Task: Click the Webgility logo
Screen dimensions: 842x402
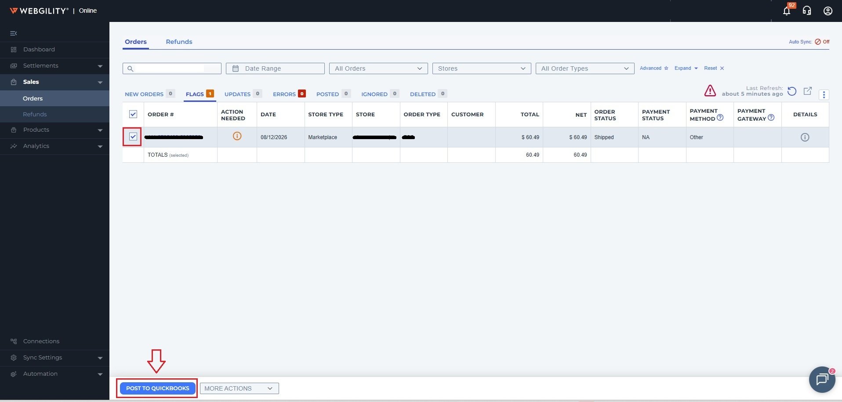Action: 39,11
